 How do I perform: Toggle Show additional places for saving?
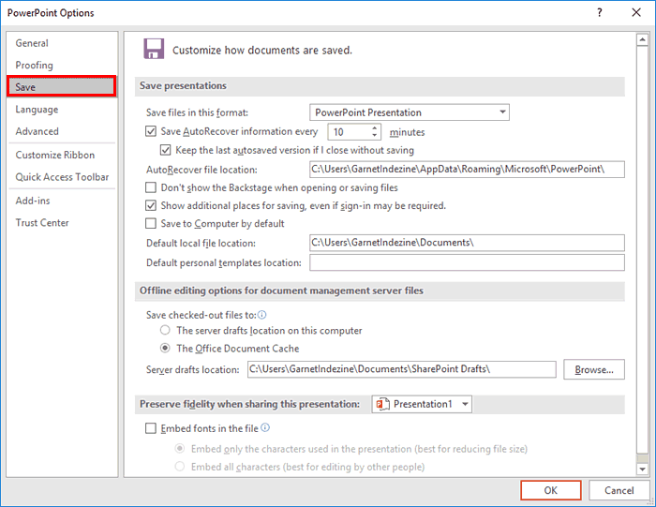click(151, 205)
